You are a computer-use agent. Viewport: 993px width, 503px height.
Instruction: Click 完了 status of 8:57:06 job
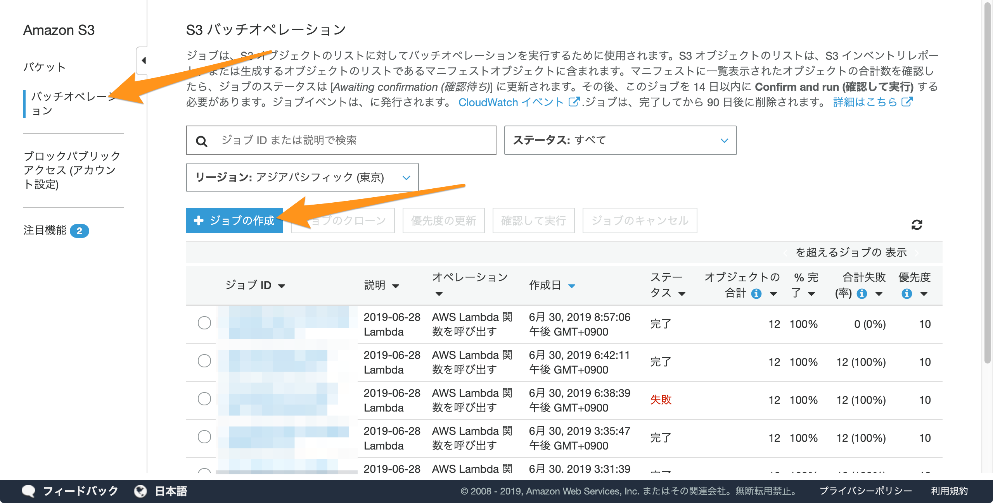coord(661,324)
